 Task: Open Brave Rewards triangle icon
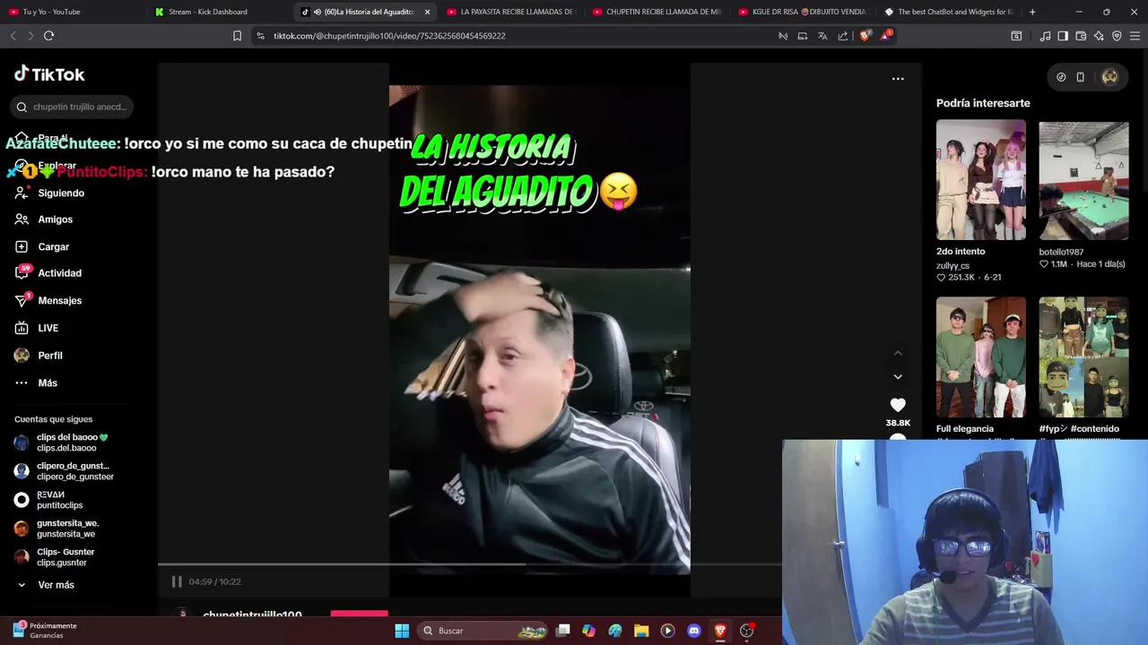(x=886, y=36)
